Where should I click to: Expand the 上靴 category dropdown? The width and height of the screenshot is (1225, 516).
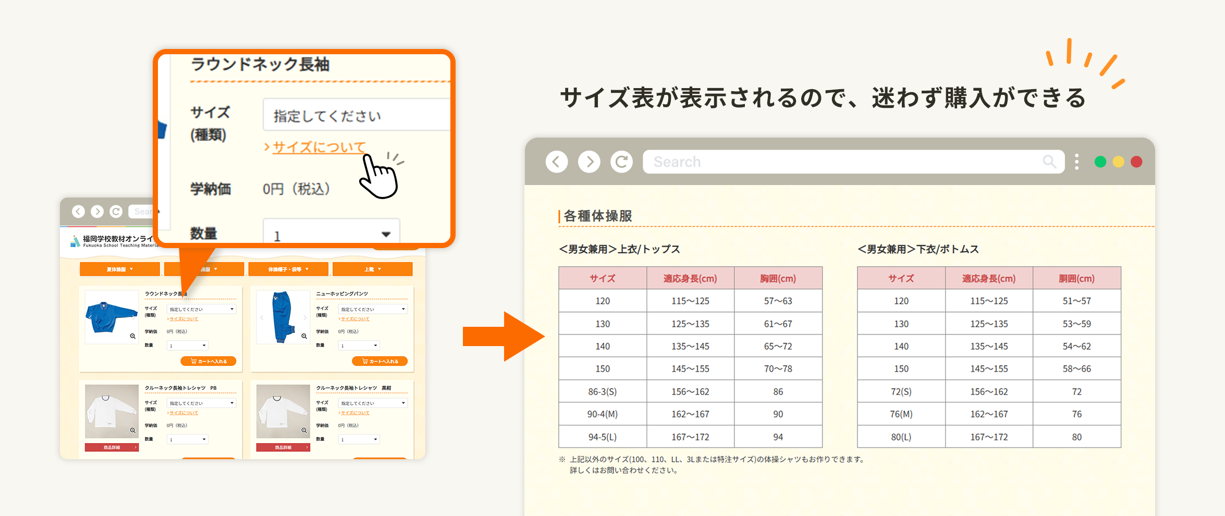point(372,269)
